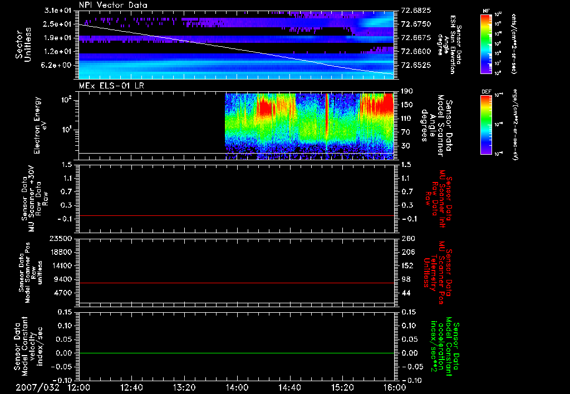
Task: Click the "MU Scanner +30V Raw Data" axis title
Action: click(x=35, y=199)
